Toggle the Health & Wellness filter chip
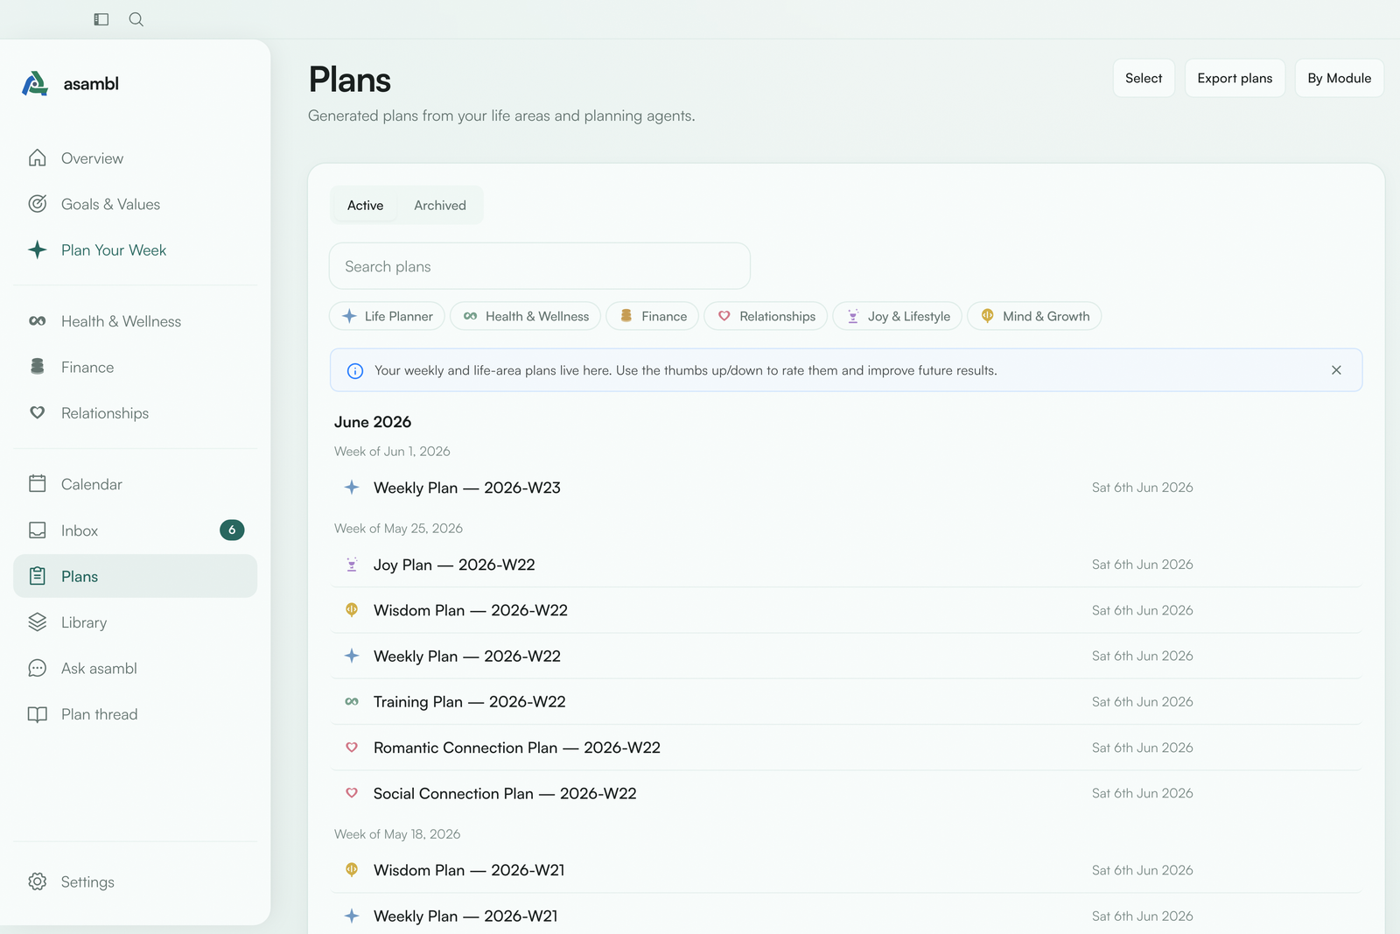 tap(526, 316)
